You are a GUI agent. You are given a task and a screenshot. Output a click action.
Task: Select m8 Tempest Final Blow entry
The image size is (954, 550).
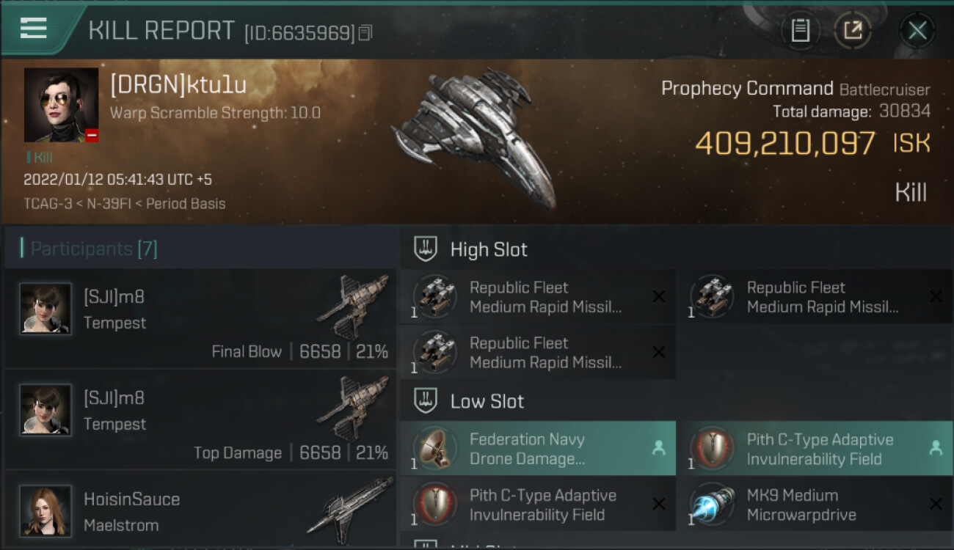[x=200, y=318]
